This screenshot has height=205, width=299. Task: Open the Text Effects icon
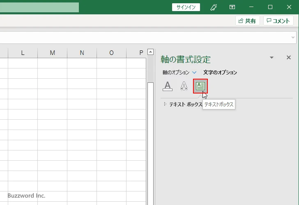click(x=184, y=86)
